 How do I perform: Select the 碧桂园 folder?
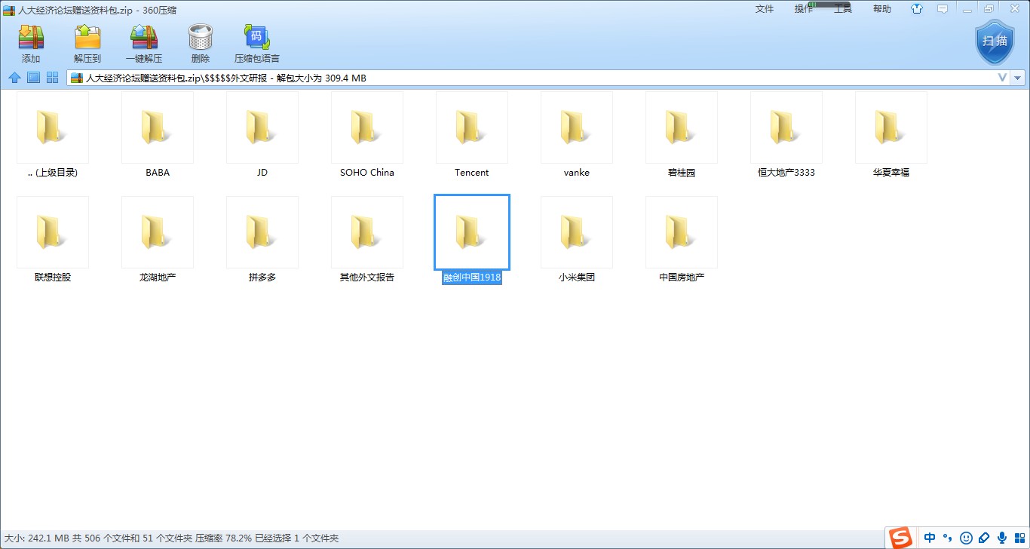[x=681, y=136]
